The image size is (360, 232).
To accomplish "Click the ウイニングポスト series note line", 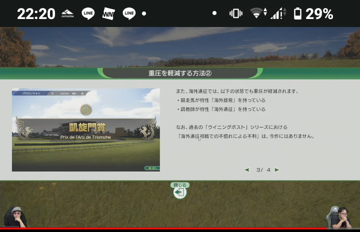I will tap(231, 127).
